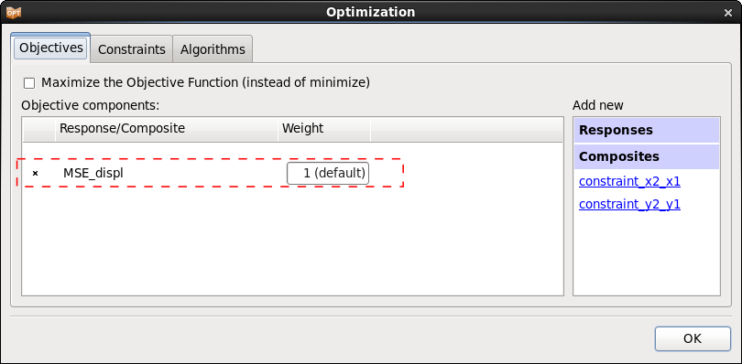The height and width of the screenshot is (364, 742).
Task: Click the blank column header beside Weight
Action: tap(466, 129)
